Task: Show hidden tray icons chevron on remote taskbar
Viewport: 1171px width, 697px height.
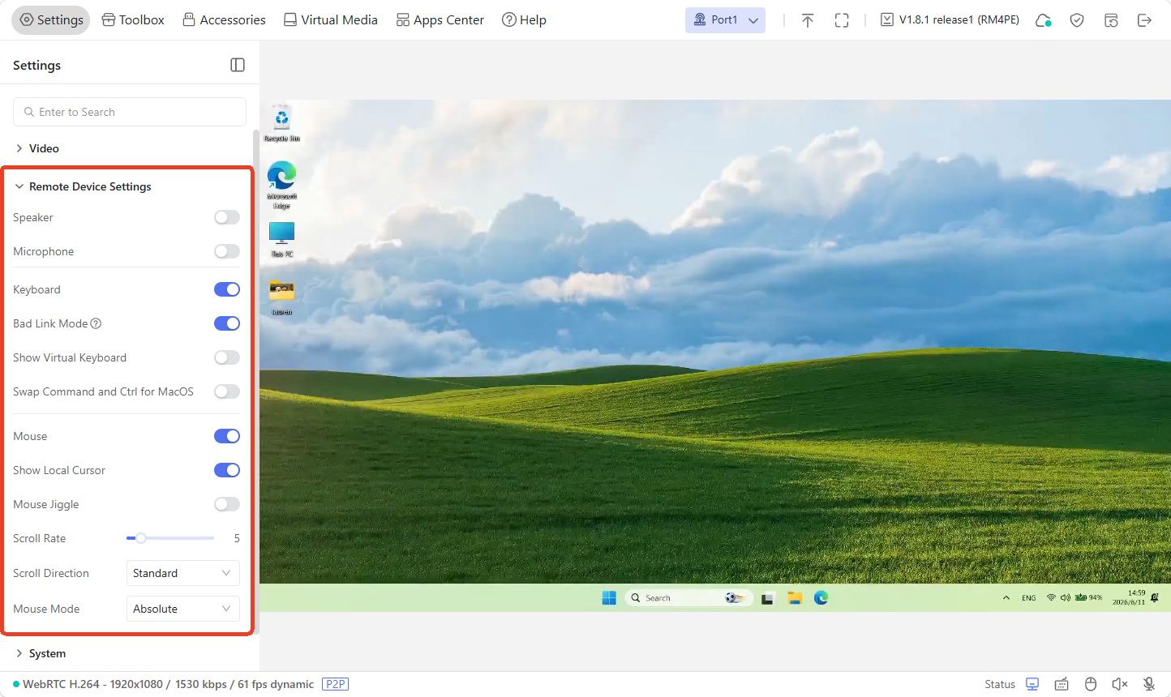Action: (x=1006, y=598)
